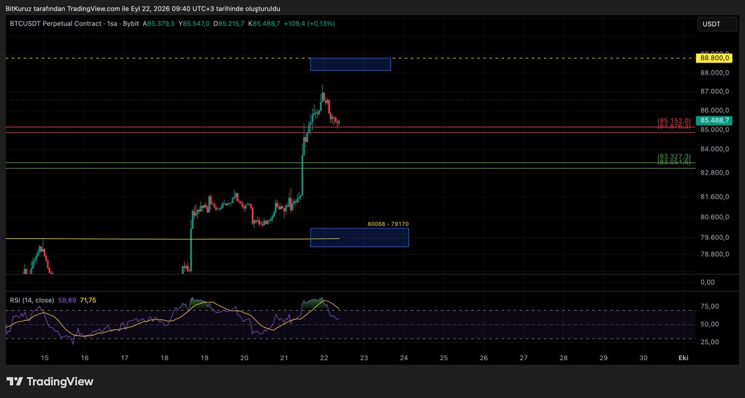Click date 24 on the time axis
The height and width of the screenshot is (398, 745).
point(404,358)
